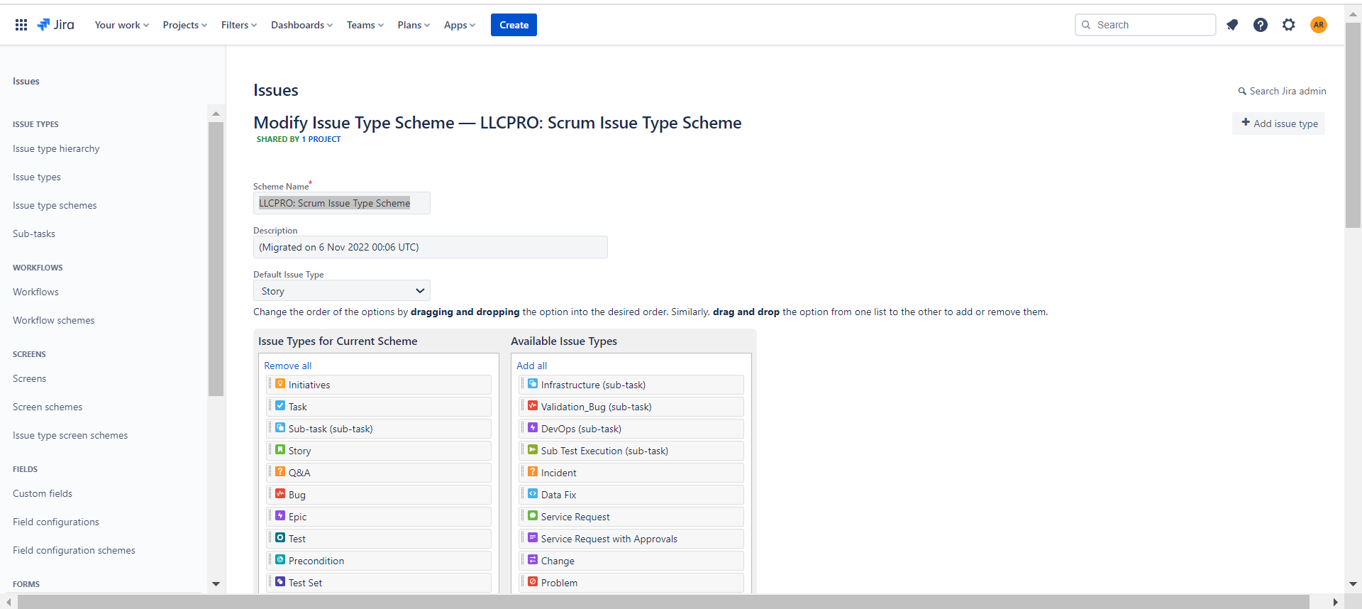The height and width of the screenshot is (609, 1362).
Task: Click the Add all link
Action: point(531,366)
